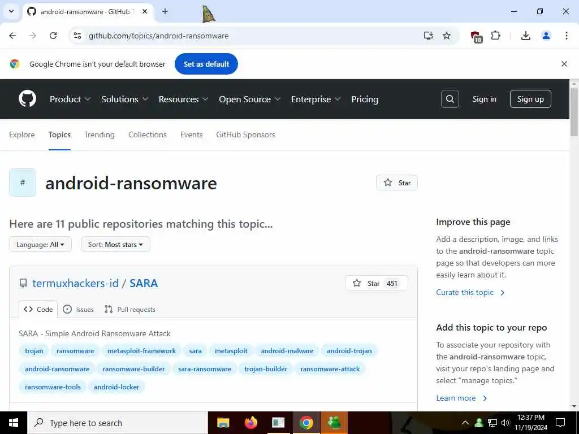Go back with the browser back arrow
579x434 pixels.
(12, 36)
